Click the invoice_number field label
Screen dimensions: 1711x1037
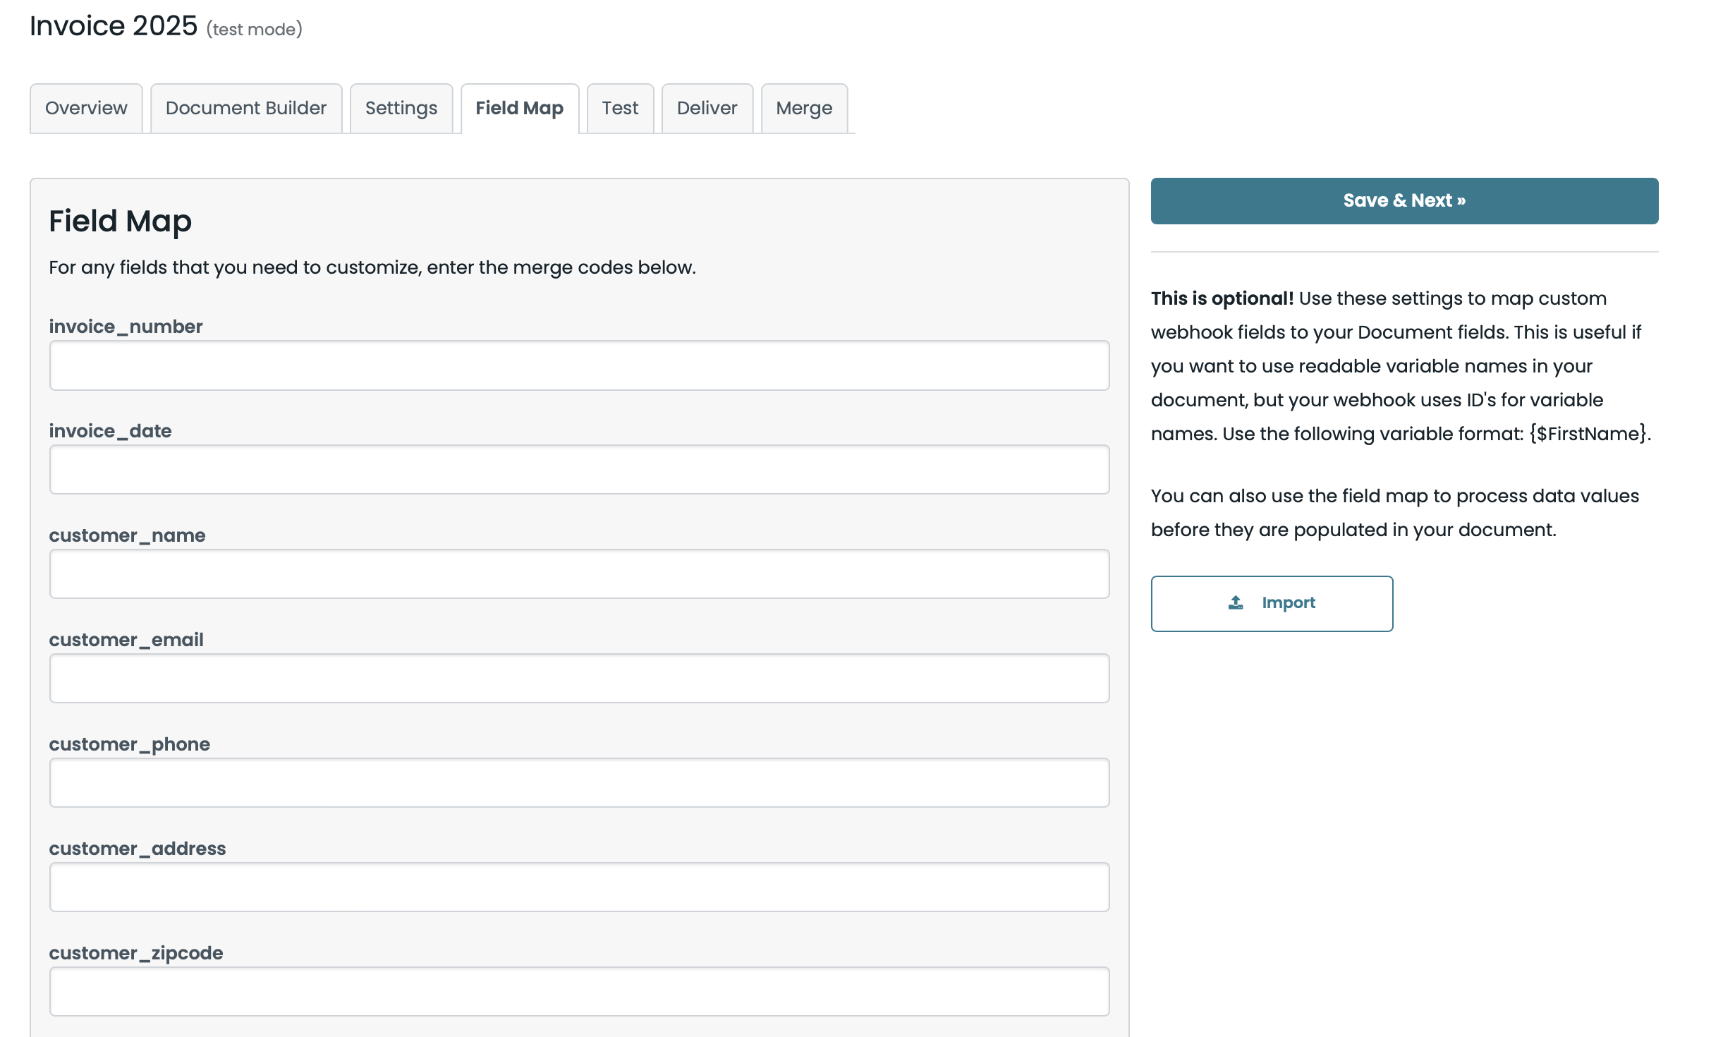pos(126,327)
